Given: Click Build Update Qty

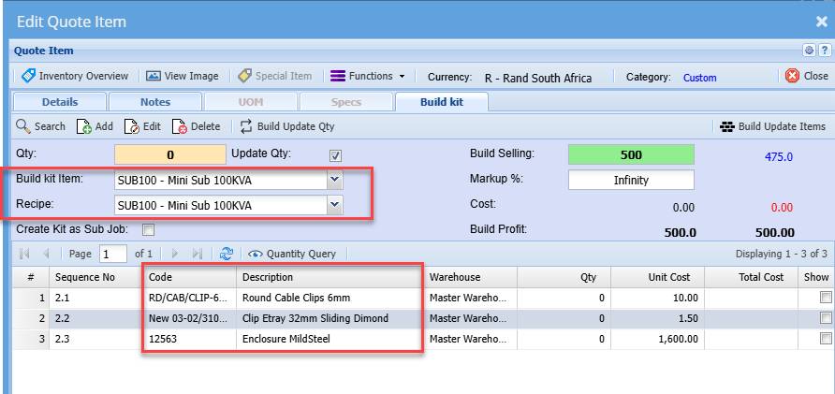Looking at the screenshot, I should (x=287, y=126).
